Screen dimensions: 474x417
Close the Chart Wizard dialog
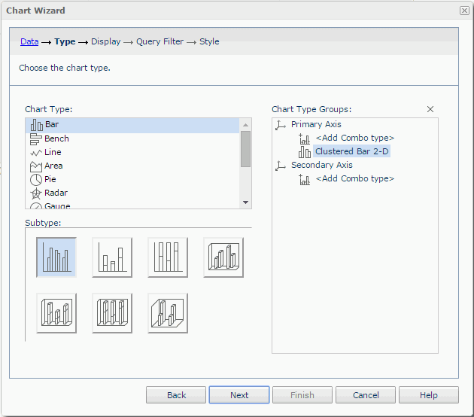(464, 11)
